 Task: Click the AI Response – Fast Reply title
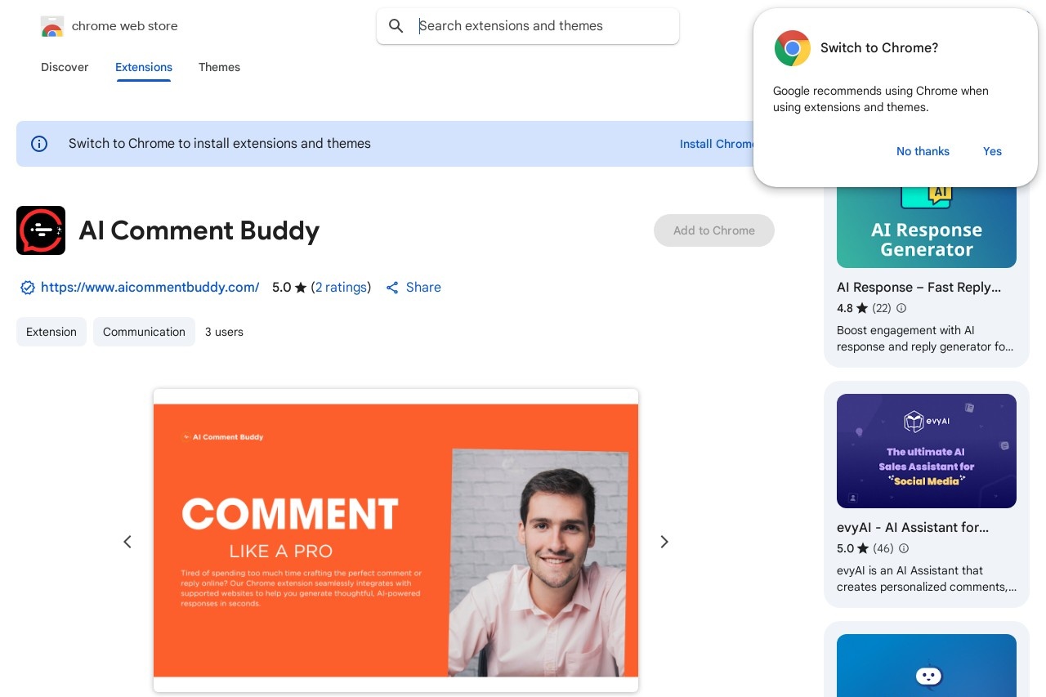point(919,288)
